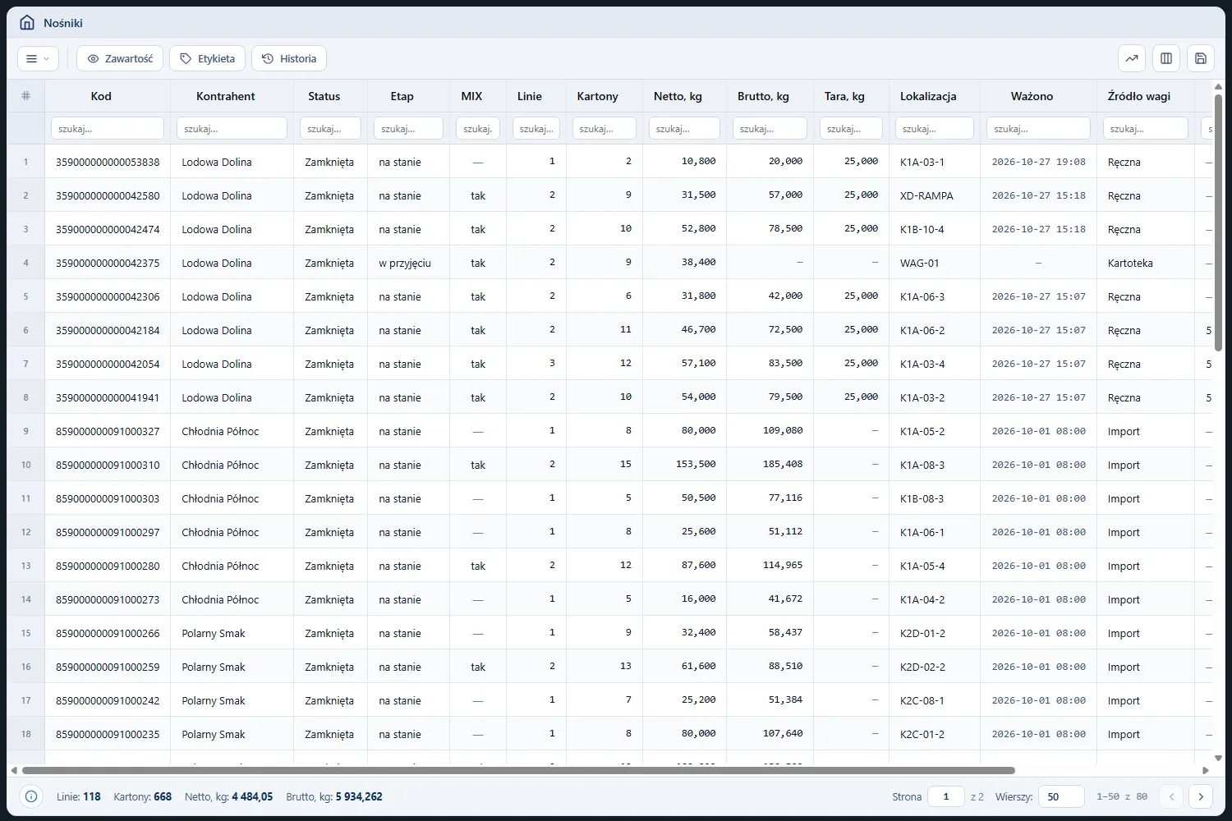
Task: Sort by the Ważono column header
Action: pos(1032,96)
